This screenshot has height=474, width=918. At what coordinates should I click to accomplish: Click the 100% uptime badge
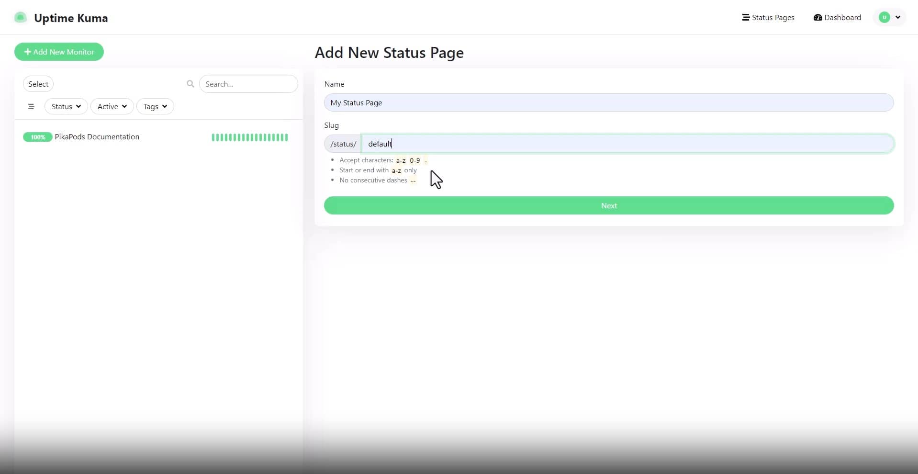[x=37, y=137]
